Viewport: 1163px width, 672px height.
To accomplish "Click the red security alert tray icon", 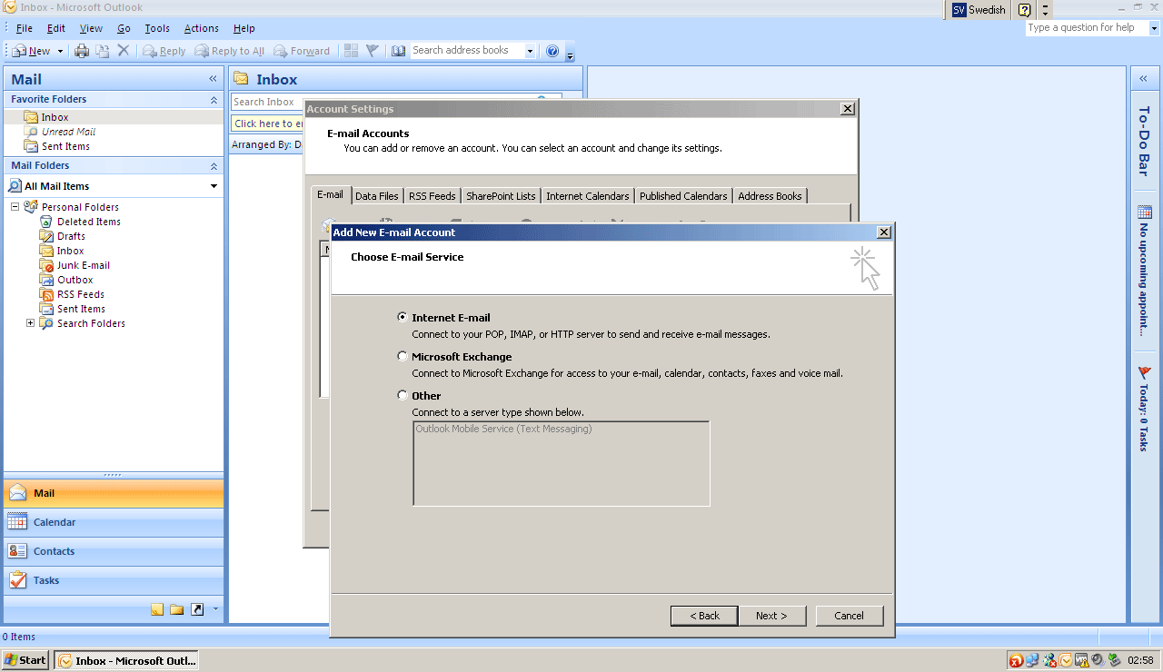I will [1017, 660].
